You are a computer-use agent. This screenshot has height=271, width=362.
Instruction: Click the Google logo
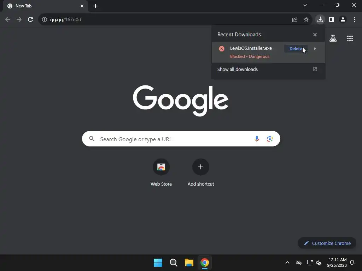click(181, 101)
